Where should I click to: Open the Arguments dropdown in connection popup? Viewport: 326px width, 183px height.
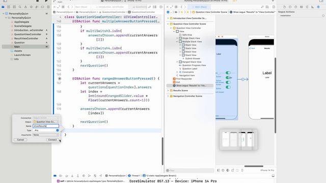click(x=46, y=135)
